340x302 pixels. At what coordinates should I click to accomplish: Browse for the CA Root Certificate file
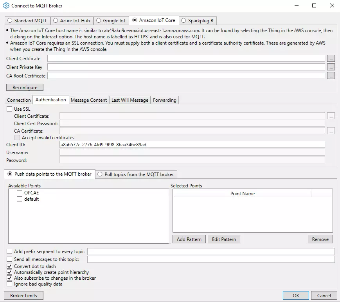[x=331, y=75]
